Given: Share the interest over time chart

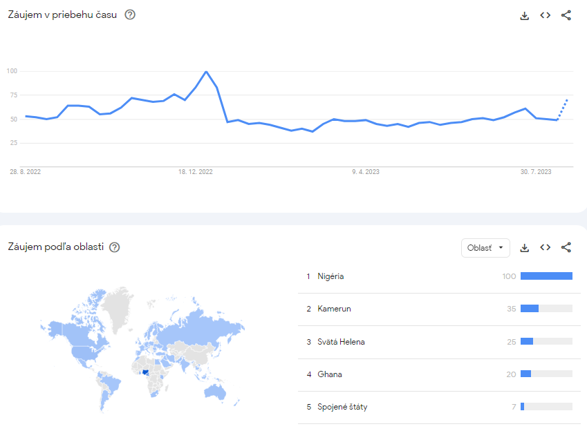Looking at the screenshot, I should point(566,15).
